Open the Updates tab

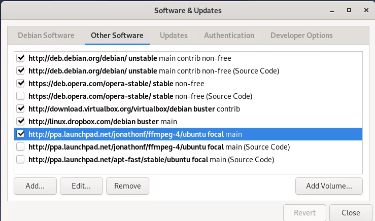point(174,35)
